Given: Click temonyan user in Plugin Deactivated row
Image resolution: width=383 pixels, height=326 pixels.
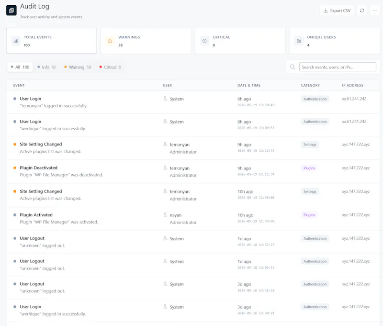Looking at the screenshot, I should click(180, 168).
